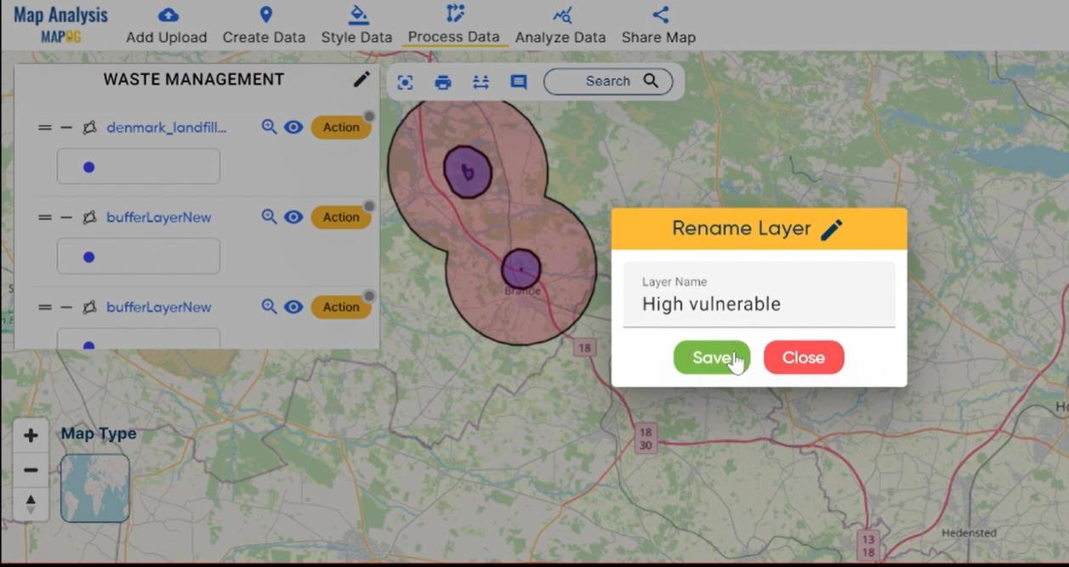Zoom to the denmark_landfill layer
Image resolution: width=1069 pixels, height=567 pixels.
(269, 127)
